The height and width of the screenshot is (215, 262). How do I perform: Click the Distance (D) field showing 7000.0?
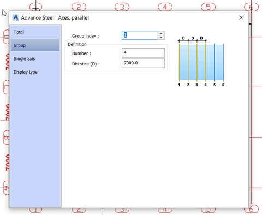[x=144, y=63]
